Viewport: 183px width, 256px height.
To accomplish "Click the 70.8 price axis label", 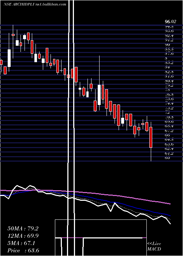I will tap(169, 117).
